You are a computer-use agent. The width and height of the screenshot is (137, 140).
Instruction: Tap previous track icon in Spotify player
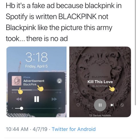point(88,105)
